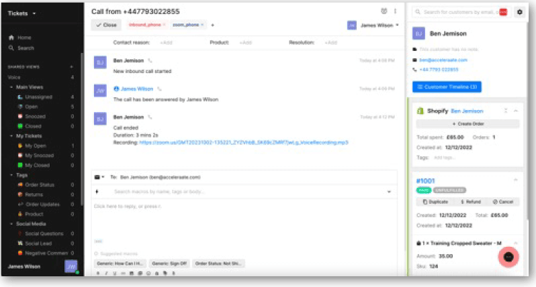Collapse the Main Views section
This screenshot has width=536, height=287.
pyautogui.click(x=11, y=87)
